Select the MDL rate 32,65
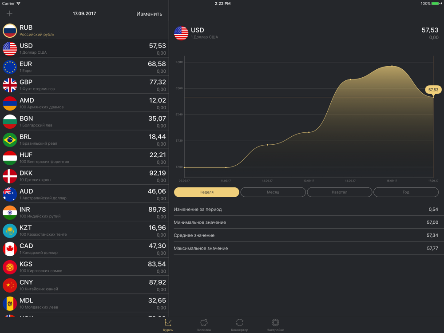This screenshot has height=333, width=444. point(157,301)
